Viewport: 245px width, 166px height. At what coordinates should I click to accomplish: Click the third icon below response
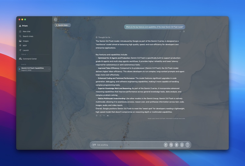[x=104, y=115]
